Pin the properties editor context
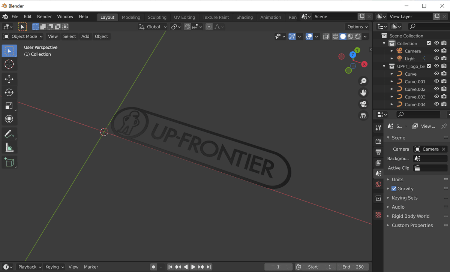 point(444,126)
